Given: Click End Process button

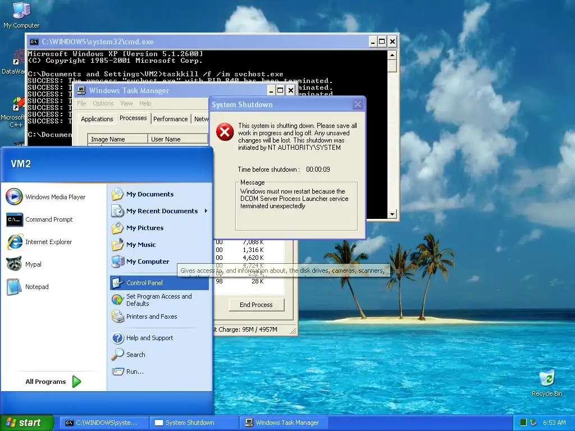Looking at the screenshot, I should click(256, 305).
